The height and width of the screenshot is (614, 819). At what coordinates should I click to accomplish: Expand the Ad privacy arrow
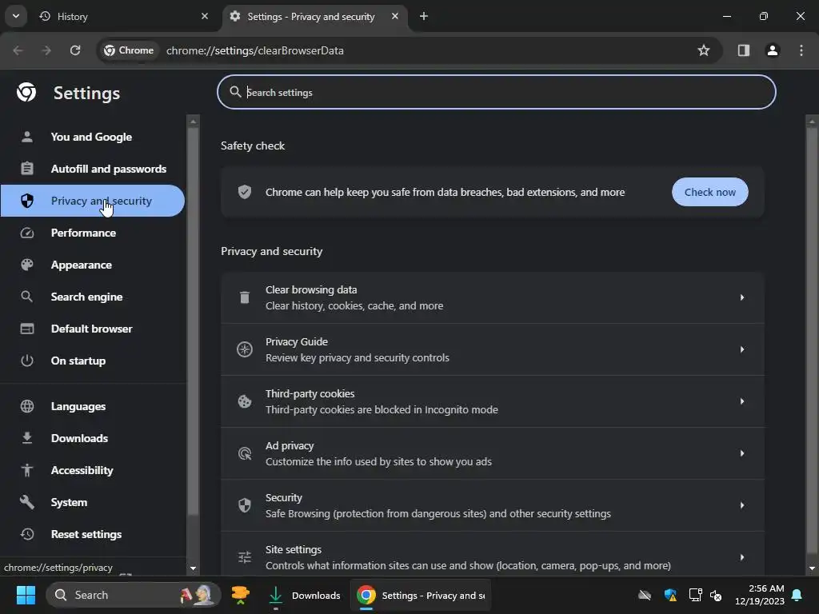(741, 453)
